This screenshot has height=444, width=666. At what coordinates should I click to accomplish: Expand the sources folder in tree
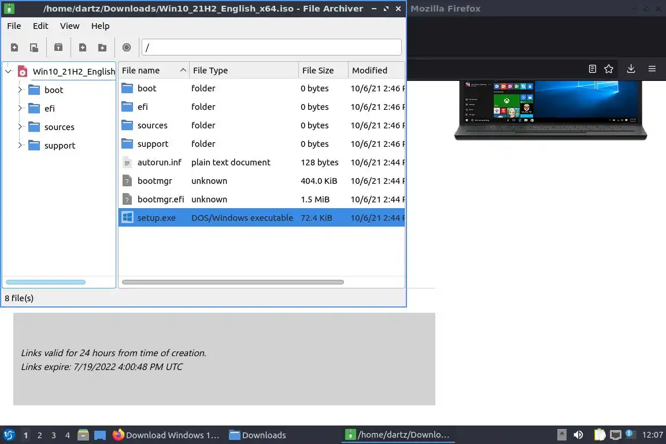pos(20,127)
